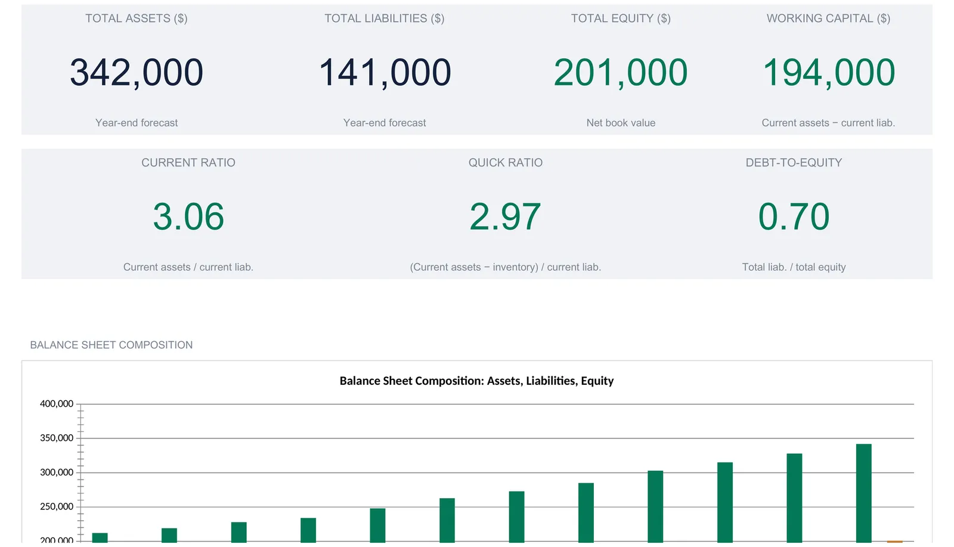Select the 350,000 axis label
The image size is (954, 547).
pos(57,438)
